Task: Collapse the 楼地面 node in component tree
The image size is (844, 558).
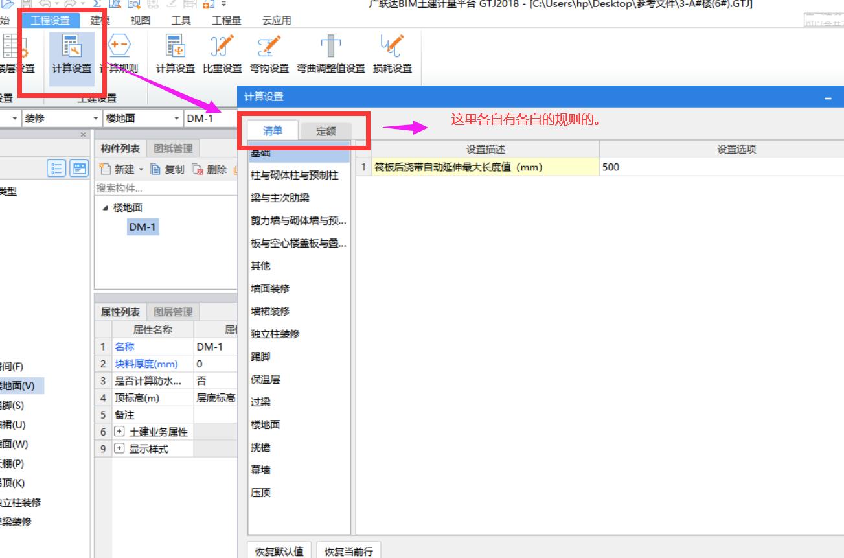Action: click(105, 208)
